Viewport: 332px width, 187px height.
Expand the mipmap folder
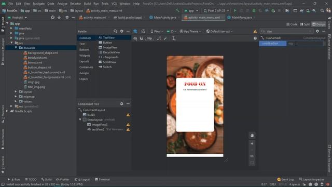[16, 97]
